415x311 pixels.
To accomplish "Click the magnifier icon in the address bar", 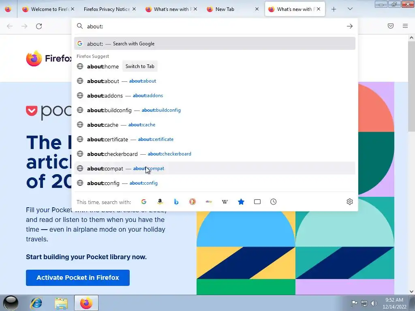I will click(80, 26).
